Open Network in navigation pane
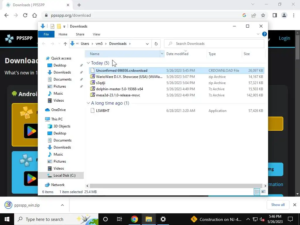The image size is (300, 225). coord(58,185)
